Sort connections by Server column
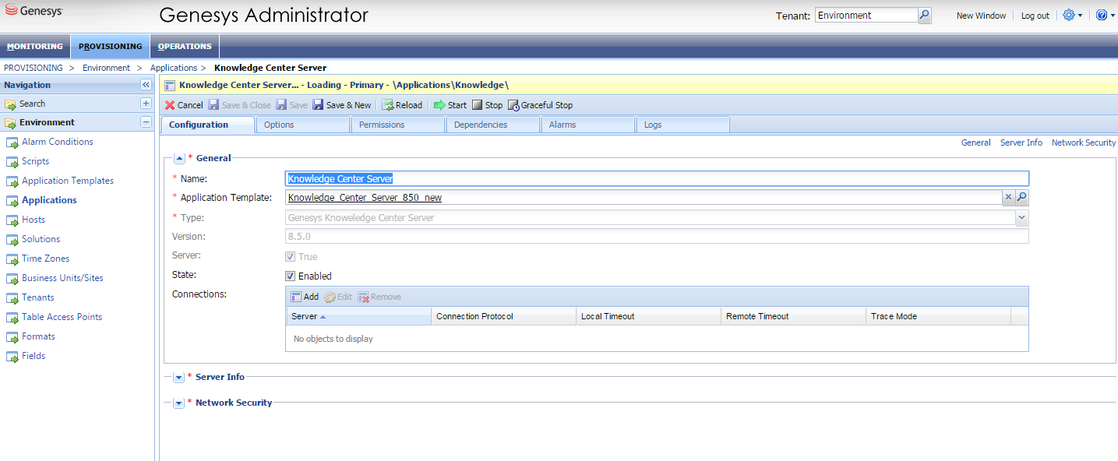 [358, 316]
